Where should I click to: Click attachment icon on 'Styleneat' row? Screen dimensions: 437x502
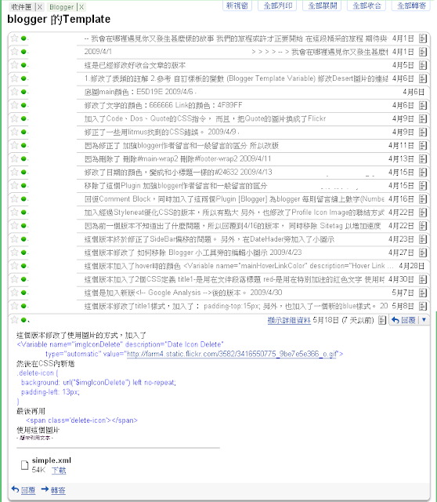pos(423,213)
